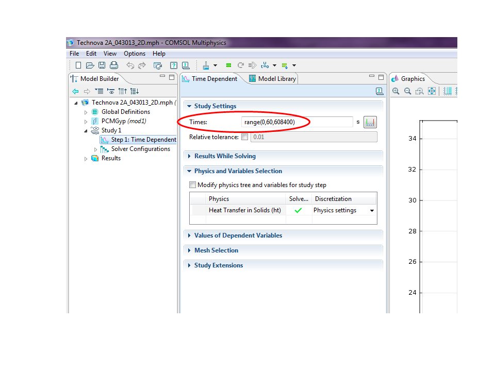Expand the Solver Configurations tree node
The height and width of the screenshot is (371, 495).
pos(96,149)
